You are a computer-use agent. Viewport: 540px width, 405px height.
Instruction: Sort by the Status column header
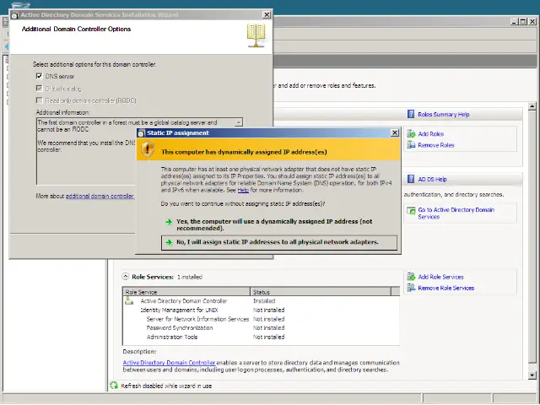tap(321, 292)
